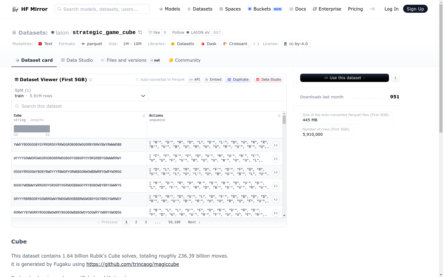Expand the train split dropdown
The height and width of the screenshot is (277, 443).
(80, 93)
